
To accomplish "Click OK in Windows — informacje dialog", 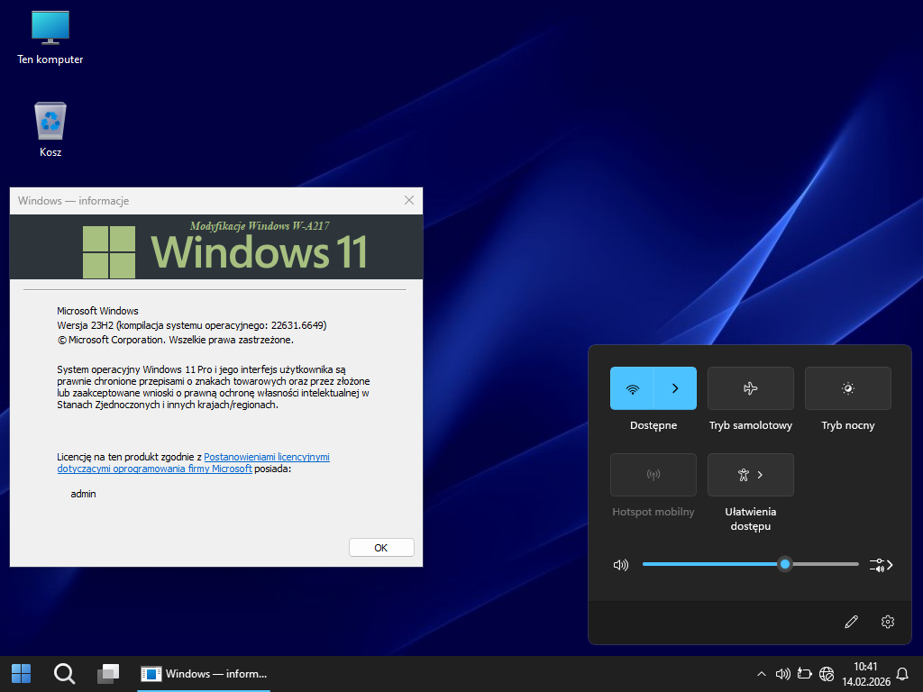I will click(380, 548).
